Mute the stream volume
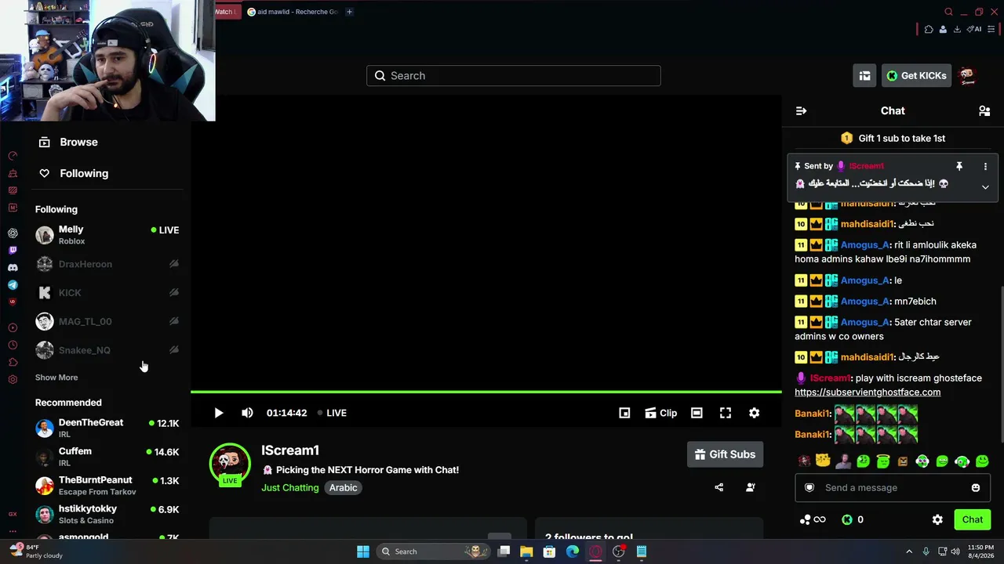 tap(247, 413)
